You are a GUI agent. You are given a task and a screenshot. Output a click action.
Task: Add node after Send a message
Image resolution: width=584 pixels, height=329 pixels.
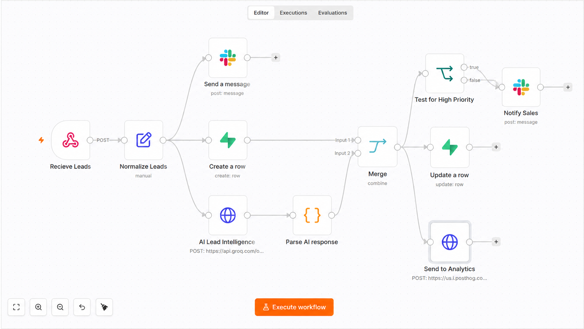pos(276,58)
